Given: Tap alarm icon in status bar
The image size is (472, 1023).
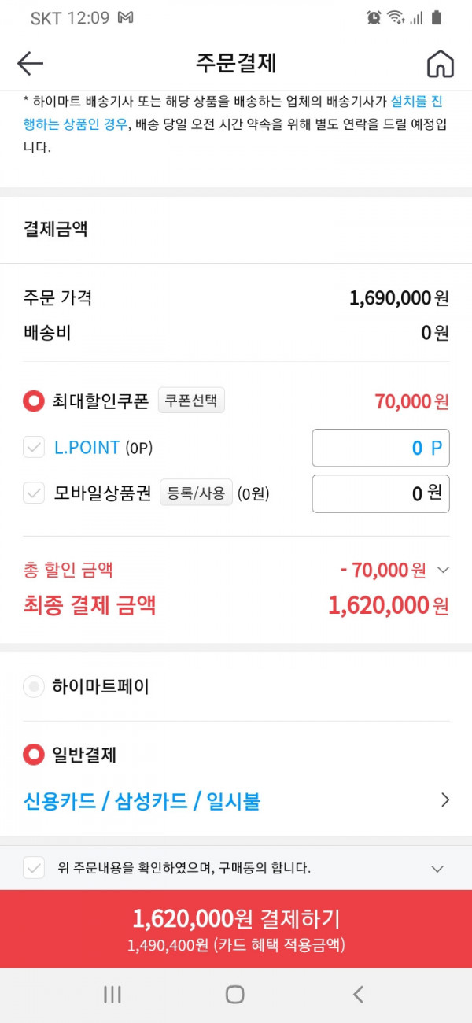Looking at the screenshot, I should (x=374, y=17).
